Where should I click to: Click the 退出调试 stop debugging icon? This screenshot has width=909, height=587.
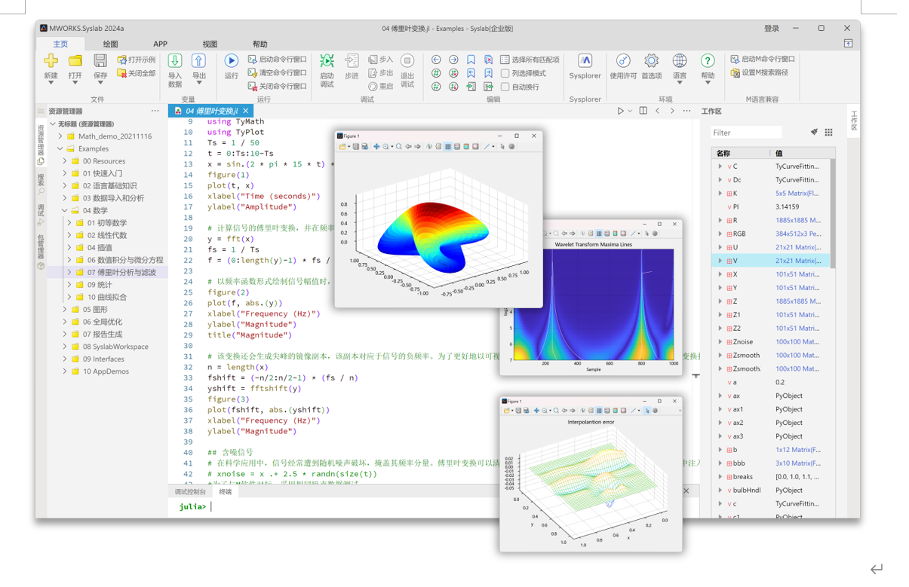tap(407, 60)
